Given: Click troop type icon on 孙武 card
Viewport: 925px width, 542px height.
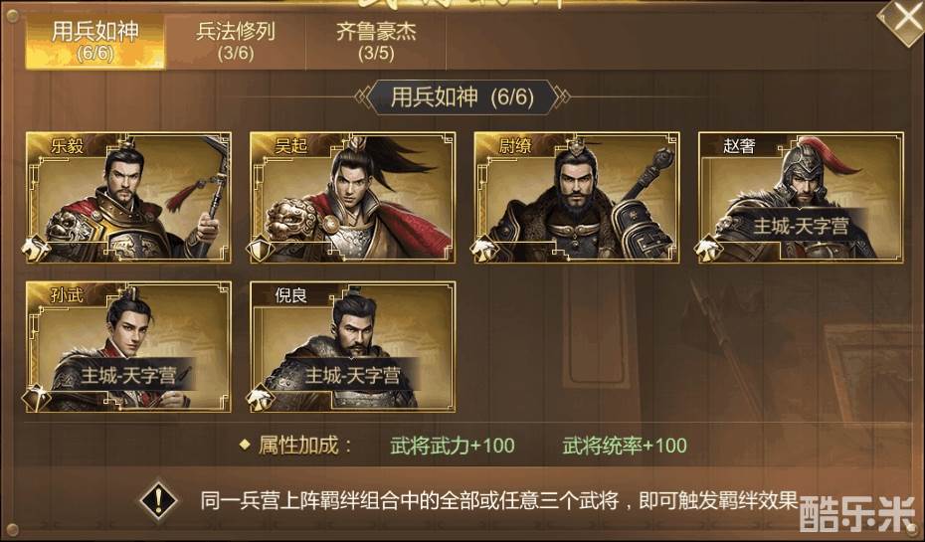Looking at the screenshot, I should pyautogui.click(x=36, y=399).
